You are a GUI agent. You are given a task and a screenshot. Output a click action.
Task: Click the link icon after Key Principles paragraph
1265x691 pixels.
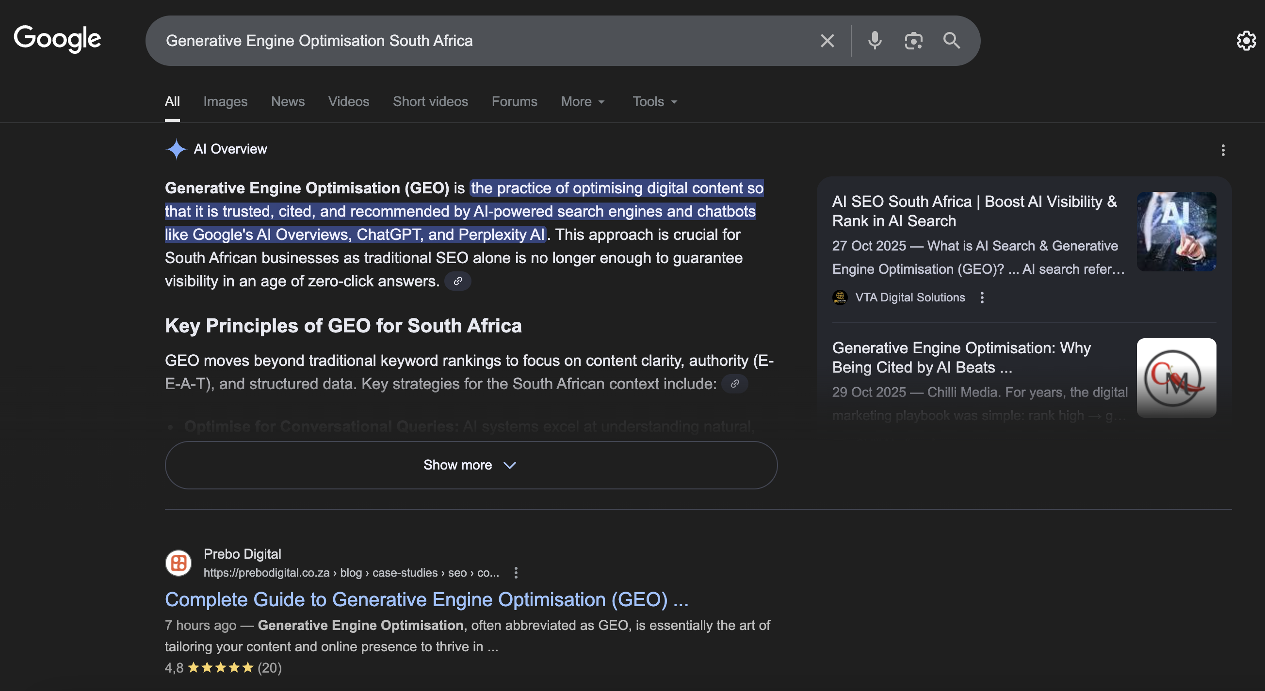(735, 384)
